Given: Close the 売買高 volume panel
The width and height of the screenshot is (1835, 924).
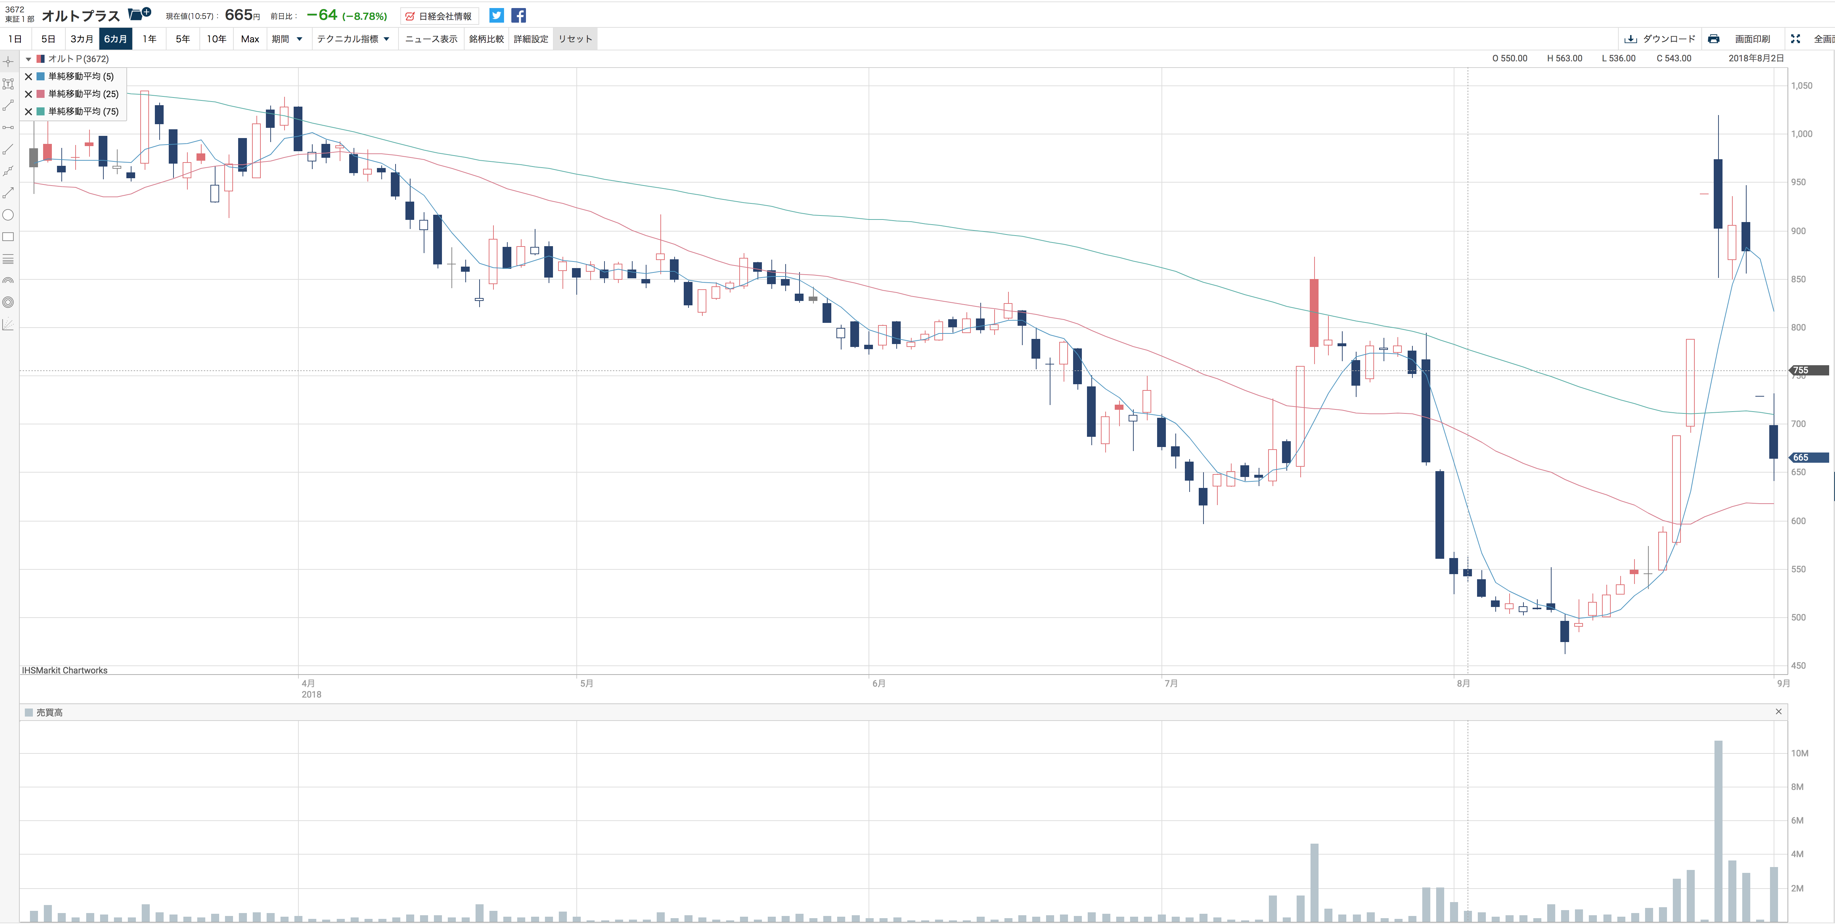Looking at the screenshot, I should tap(1778, 712).
